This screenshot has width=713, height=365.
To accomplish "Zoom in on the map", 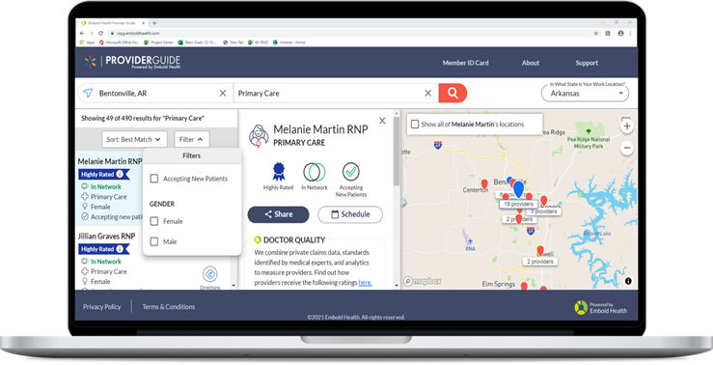I will [x=627, y=126].
